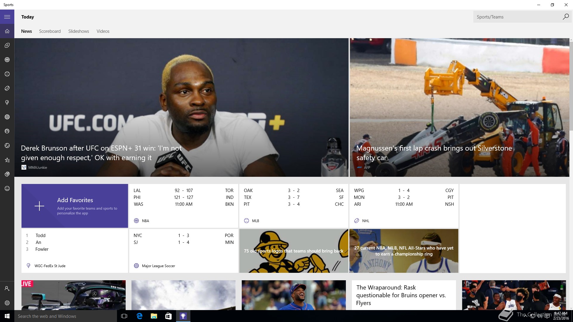573x322 pixels.
Task: Switch to the News tab
Action: point(27,31)
